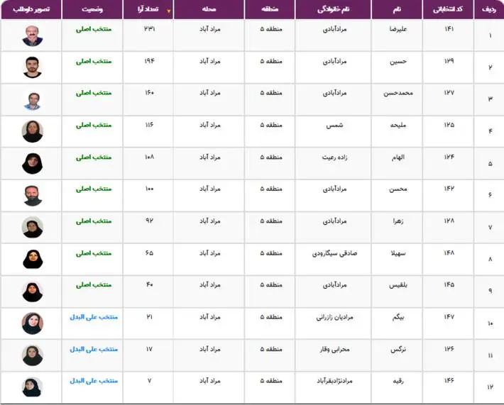Open candidate photo of علیرضا مرادآبادی

point(33,35)
